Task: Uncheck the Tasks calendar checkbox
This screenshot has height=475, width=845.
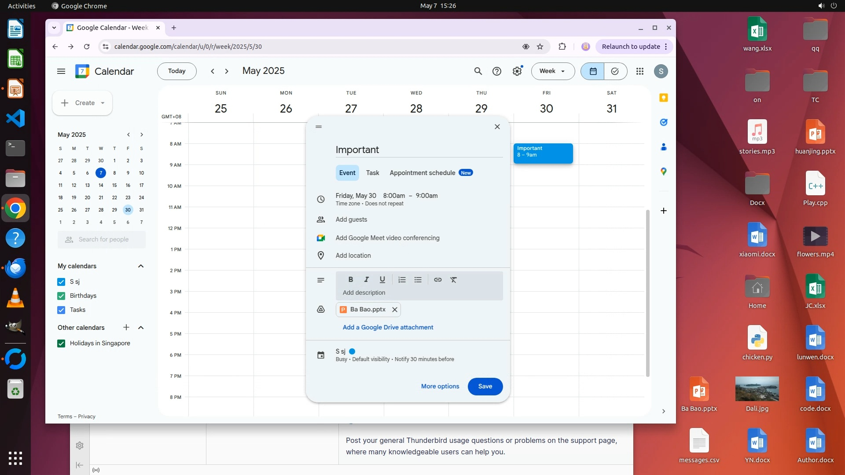Action: click(x=61, y=310)
